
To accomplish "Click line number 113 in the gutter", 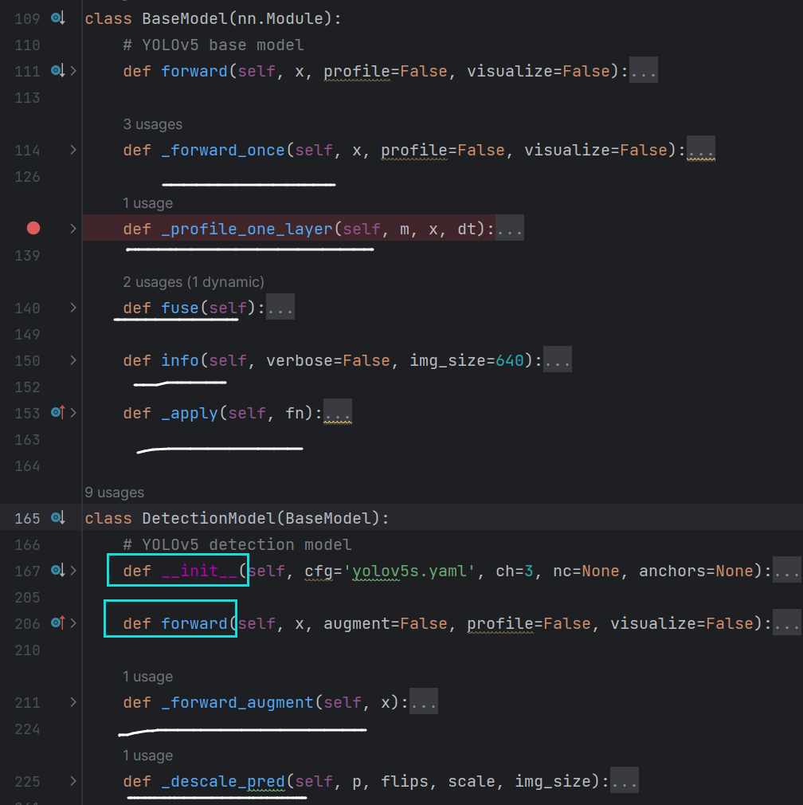I will pyautogui.click(x=27, y=97).
